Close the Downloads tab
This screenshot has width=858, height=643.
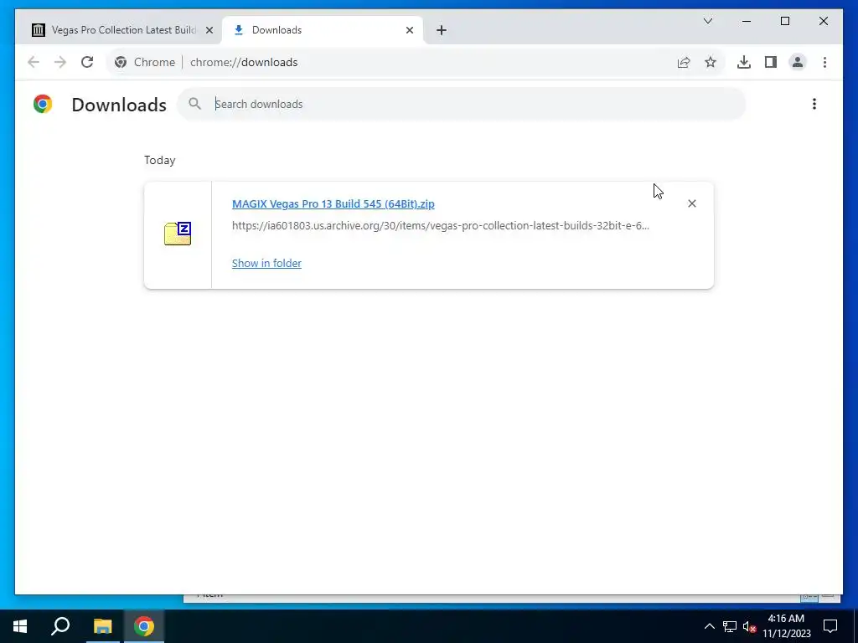409,30
